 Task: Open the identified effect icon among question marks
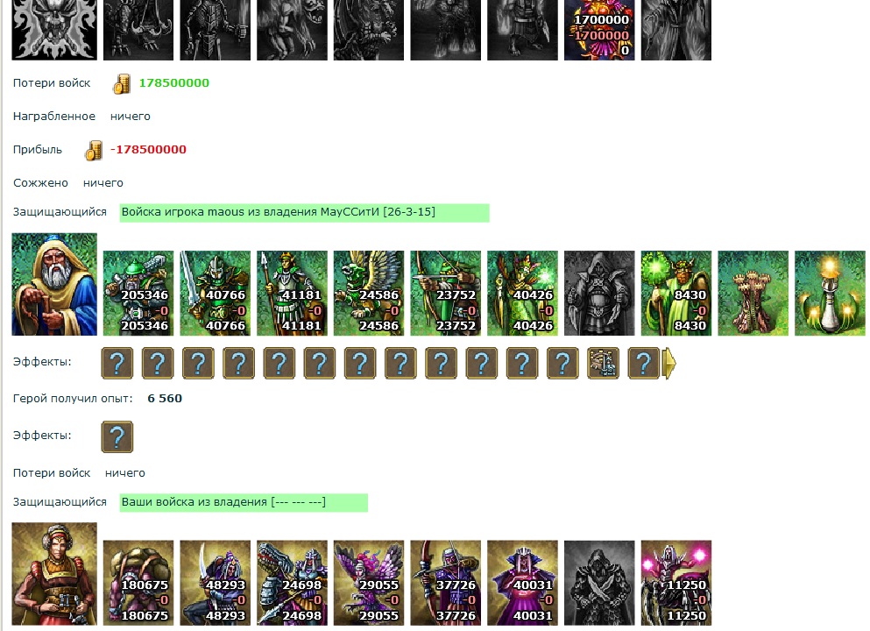603,364
